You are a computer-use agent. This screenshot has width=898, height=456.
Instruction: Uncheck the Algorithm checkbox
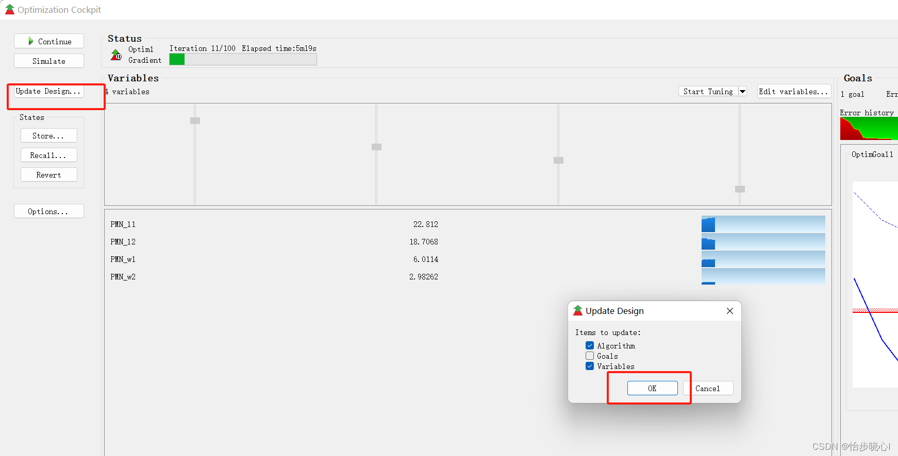coord(590,345)
